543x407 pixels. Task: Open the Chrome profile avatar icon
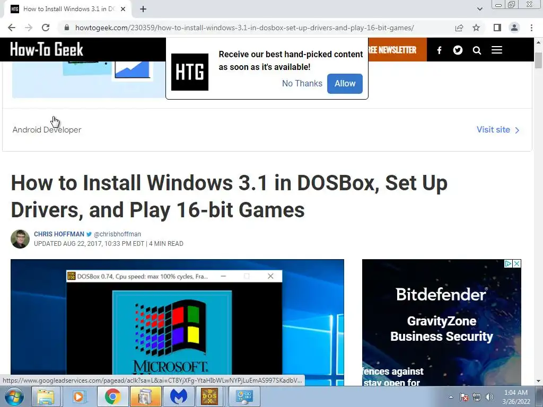[514, 28]
